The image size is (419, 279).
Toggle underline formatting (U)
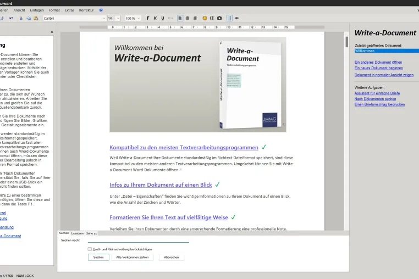tap(162, 18)
